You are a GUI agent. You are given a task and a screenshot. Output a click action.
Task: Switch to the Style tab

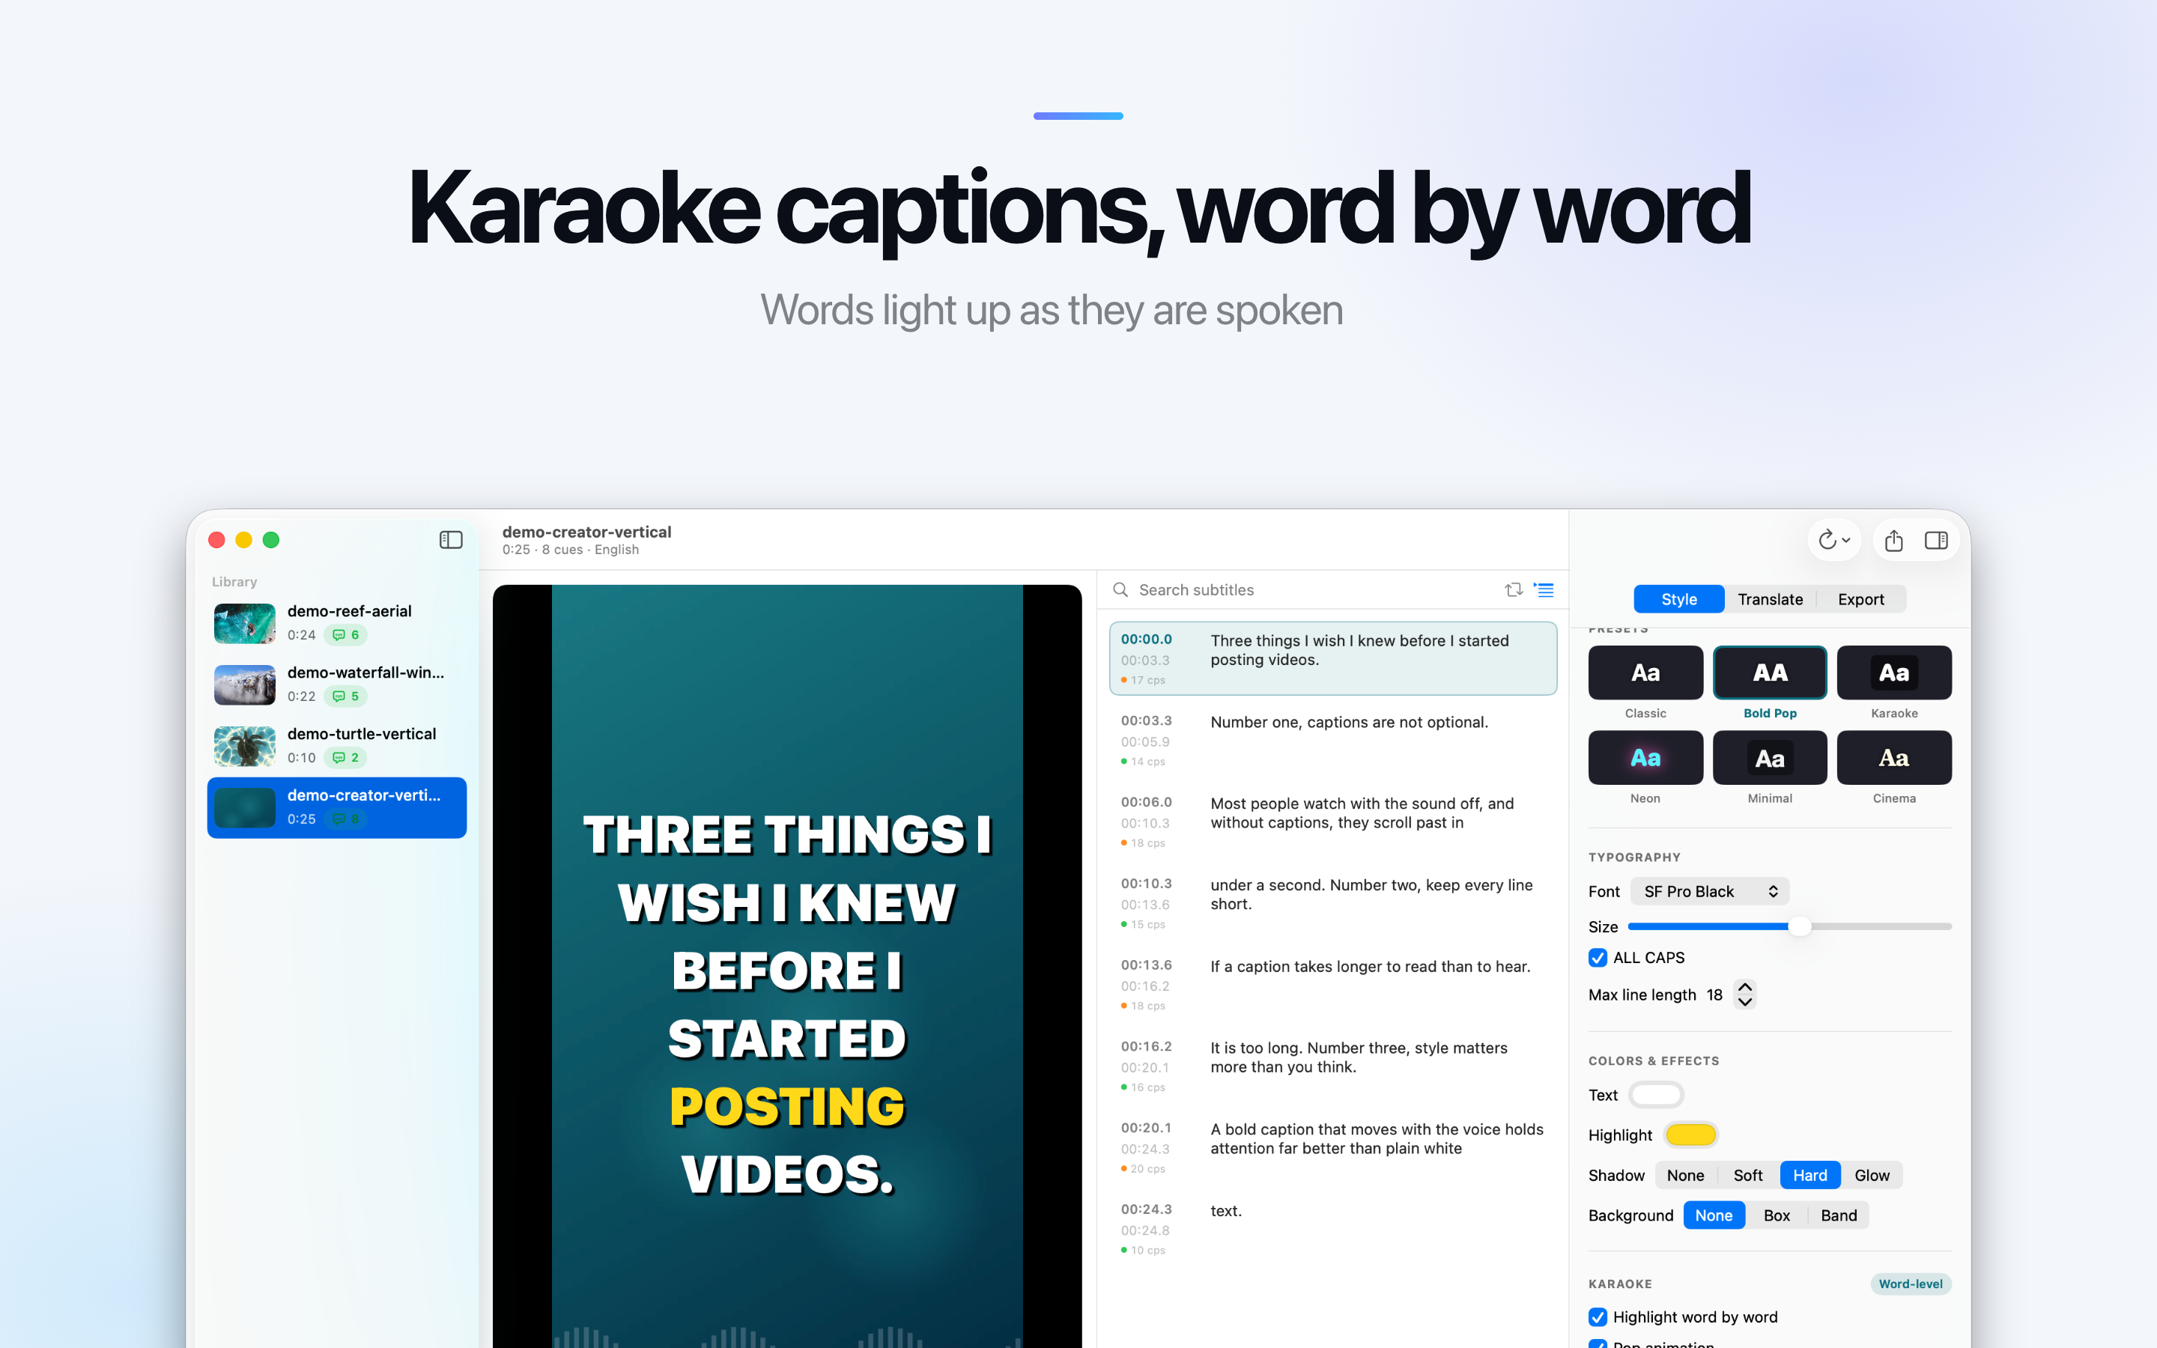point(1679,599)
